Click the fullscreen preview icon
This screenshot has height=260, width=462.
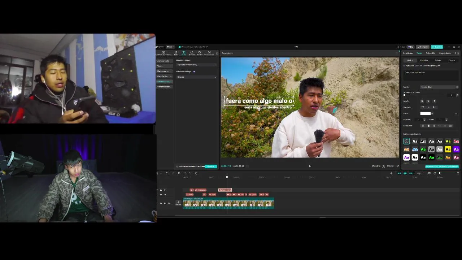point(398,166)
